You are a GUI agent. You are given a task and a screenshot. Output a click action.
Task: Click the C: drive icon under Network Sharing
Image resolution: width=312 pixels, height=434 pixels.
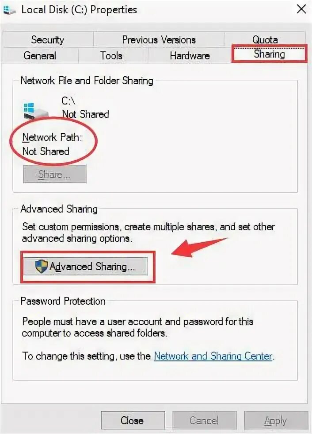click(x=36, y=111)
